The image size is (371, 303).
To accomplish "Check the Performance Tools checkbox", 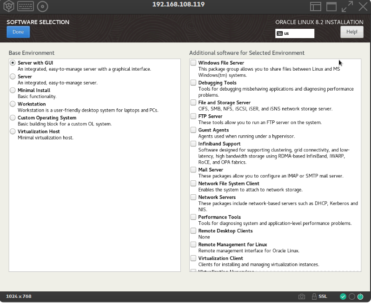I will [193, 217].
